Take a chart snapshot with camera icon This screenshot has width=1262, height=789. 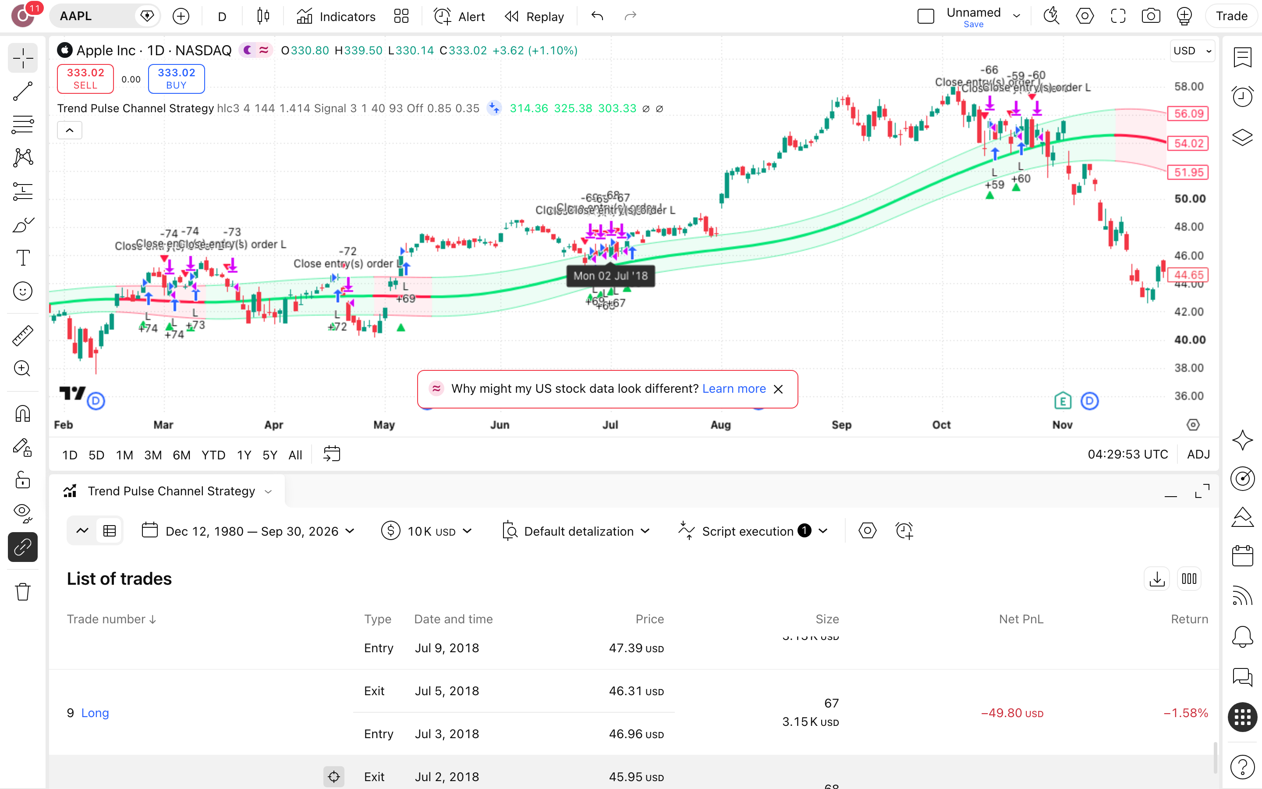pos(1151,16)
